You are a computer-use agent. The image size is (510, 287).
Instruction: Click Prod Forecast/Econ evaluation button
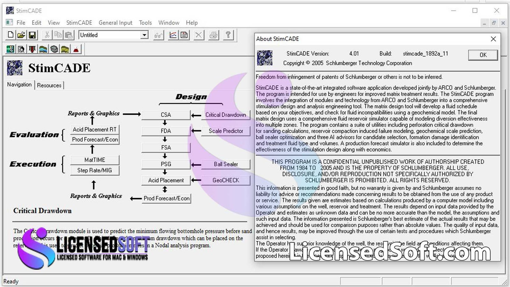tap(95, 140)
